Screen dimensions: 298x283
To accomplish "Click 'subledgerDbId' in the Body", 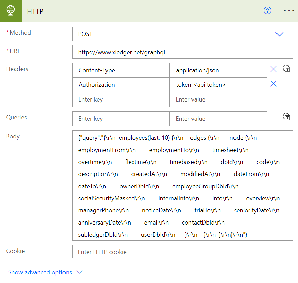I will tap(98, 235).
